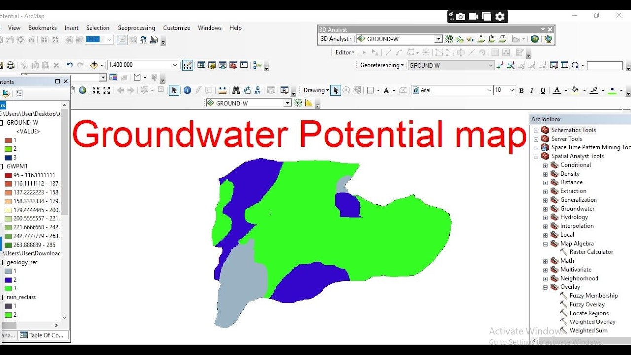The image size is (631, 355).
Task: Open the Georeferencing menu dropdown
Action: click(x=382, y=65)
